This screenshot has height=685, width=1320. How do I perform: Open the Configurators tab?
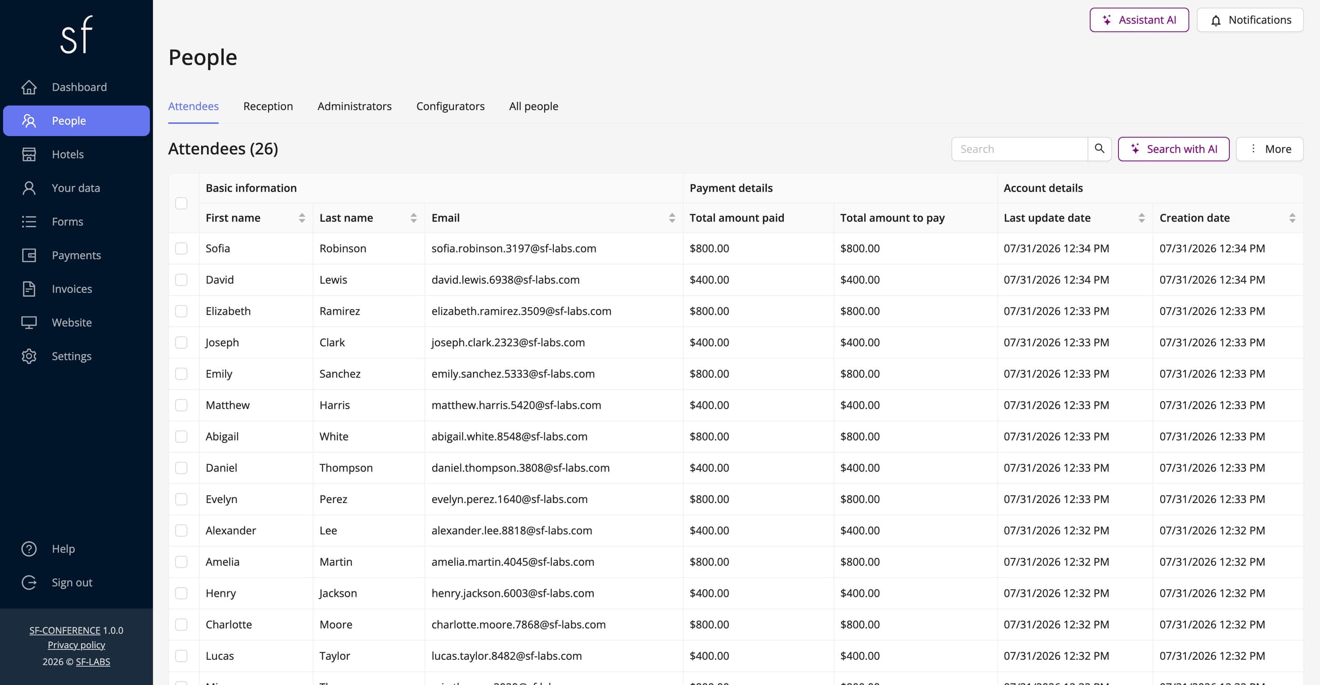pos(451,106)
